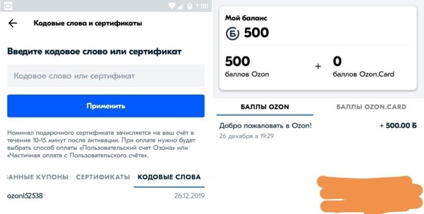Tap the notification icon in status bar
Image resolution: width=424 pixels, height=214 pixels.
(8, 6)
